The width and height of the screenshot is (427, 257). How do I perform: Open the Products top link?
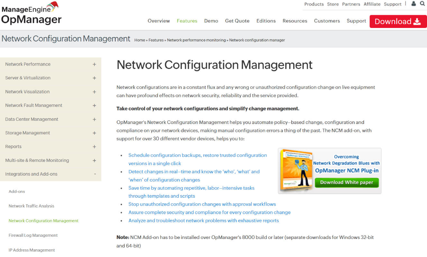tap(314, 4)
